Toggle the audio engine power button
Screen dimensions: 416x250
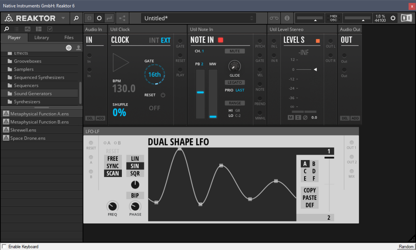(393, 18)
